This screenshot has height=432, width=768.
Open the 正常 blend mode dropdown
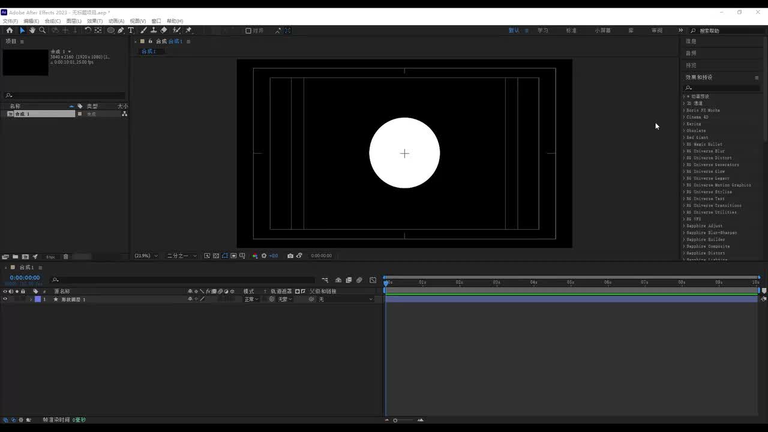(x=251, y=299)
